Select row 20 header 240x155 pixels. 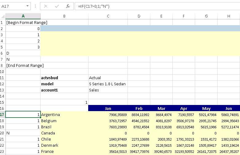tap(3, 133)
